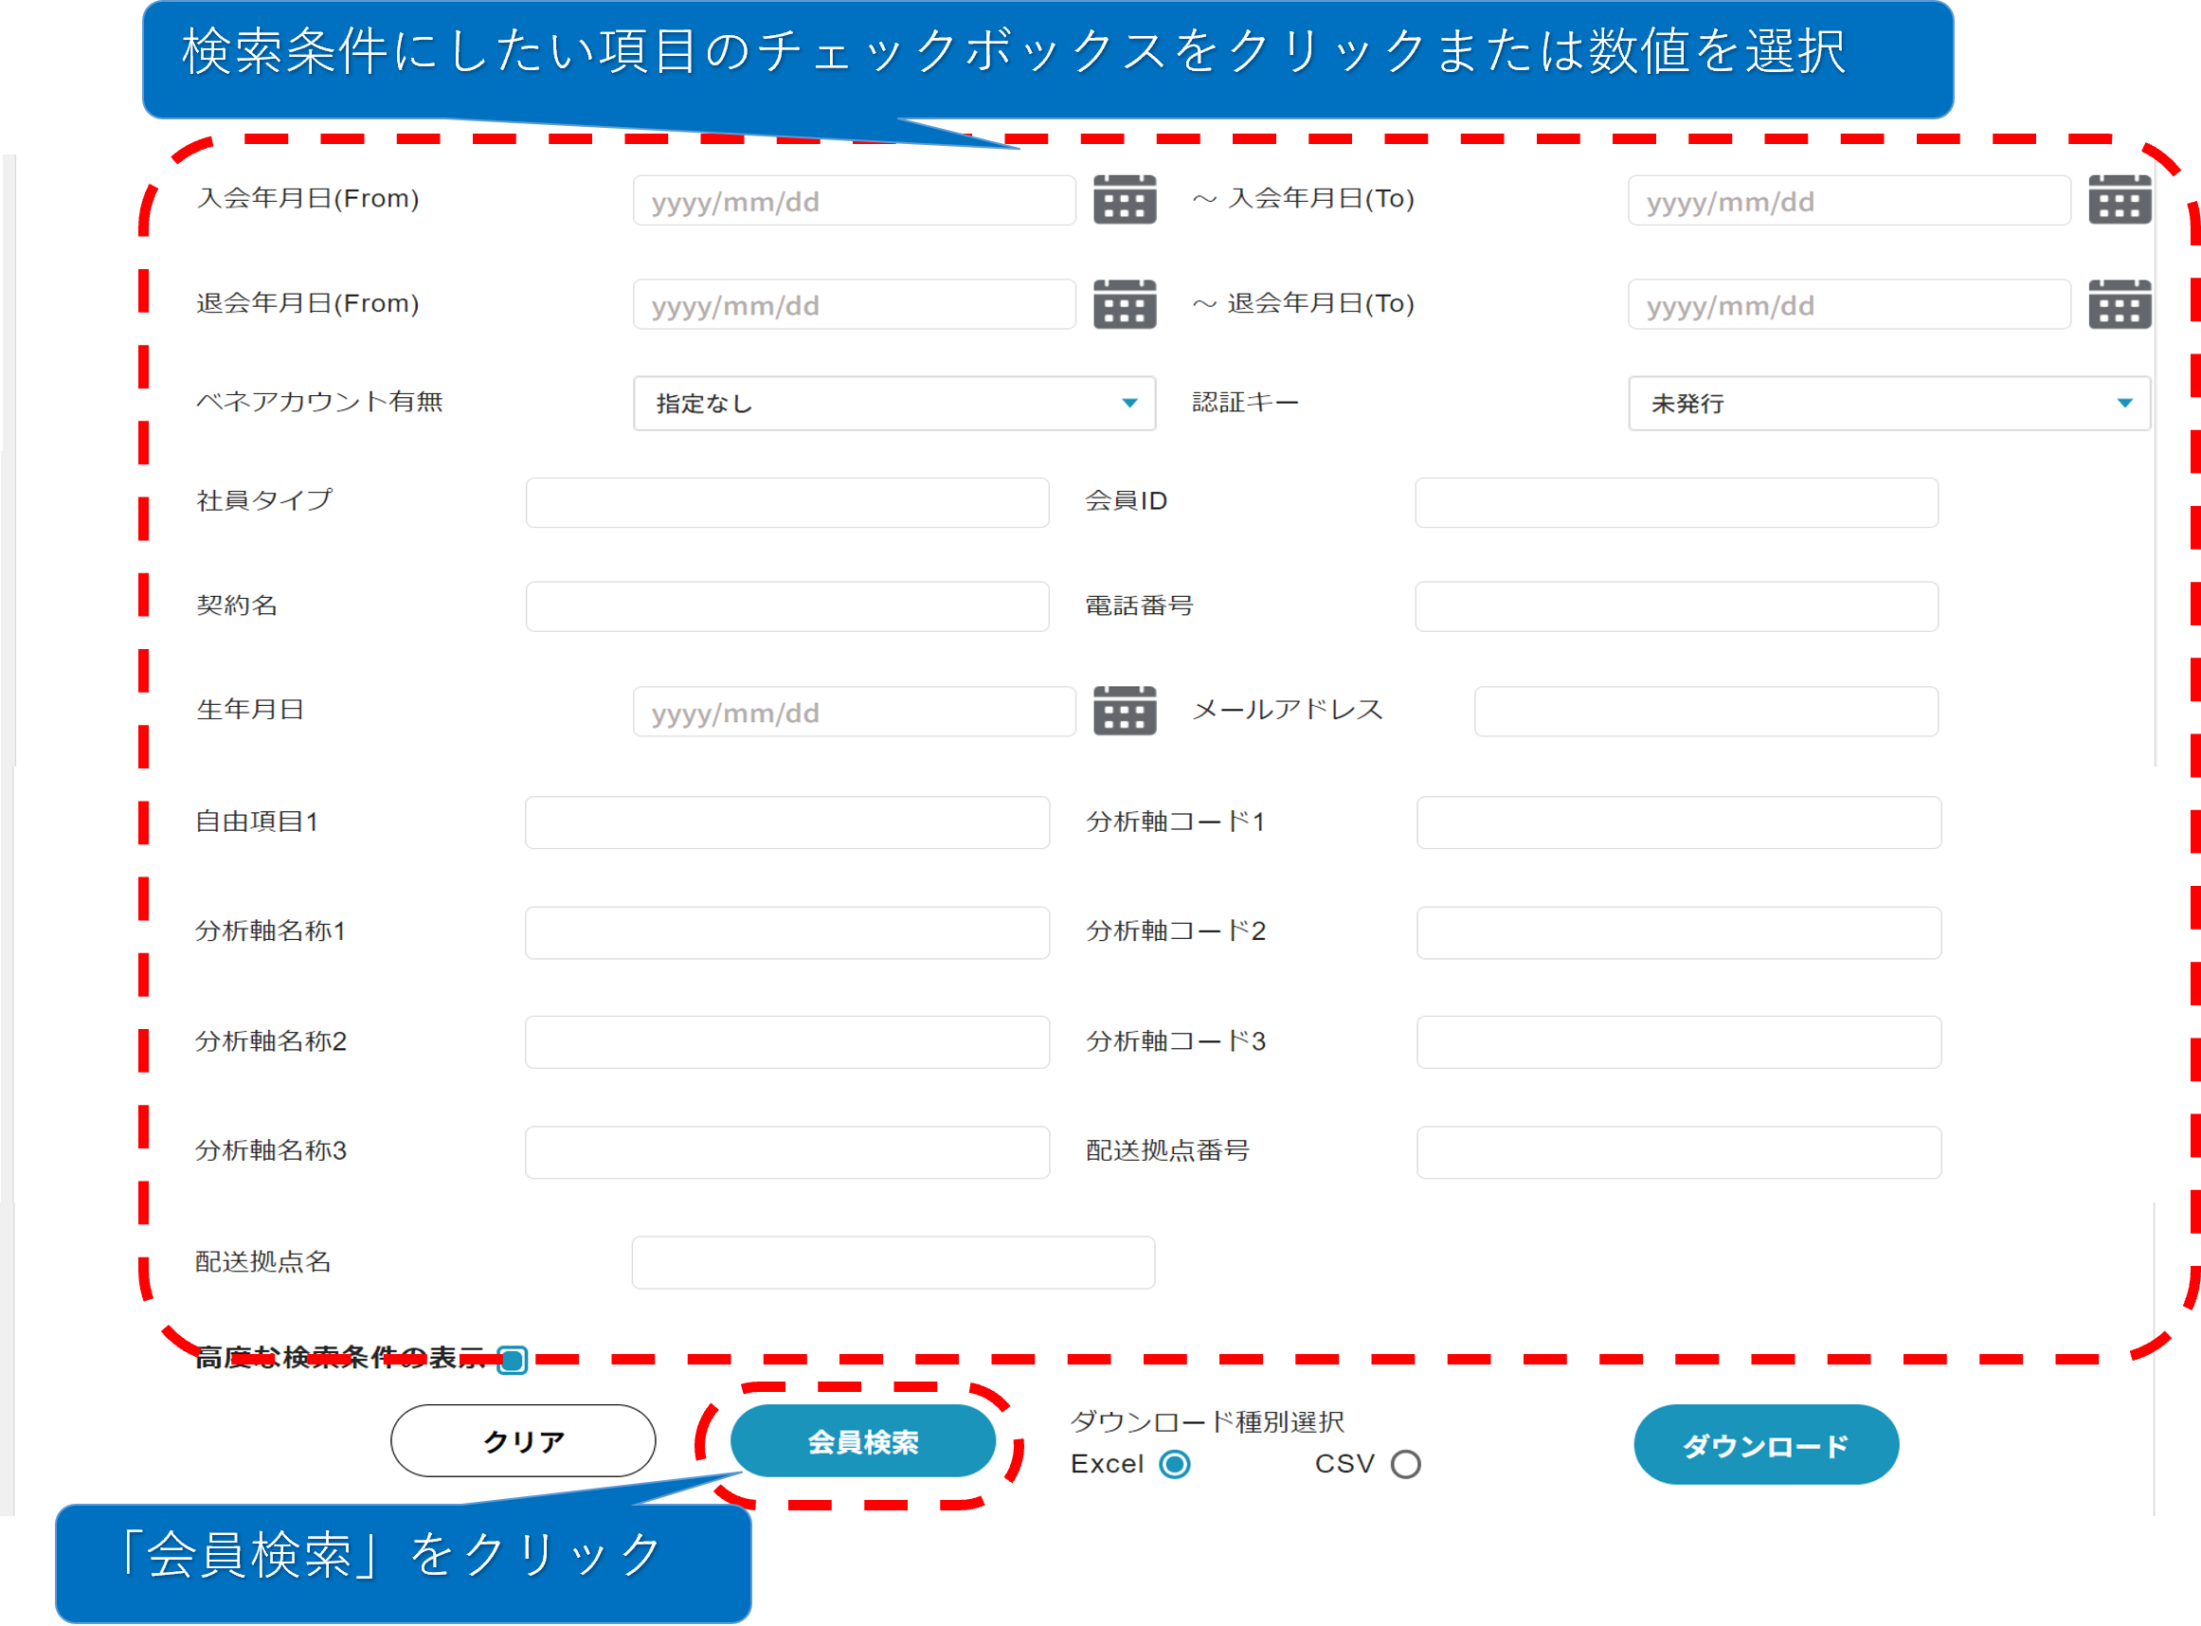2201x1626 pixels.
Task: Open calendar picker for 退会年月日(To)
Action: pyautogui.click(x=2119, y=304)
